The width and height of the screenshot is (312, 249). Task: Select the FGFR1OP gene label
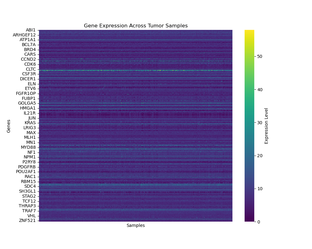(26, 94)
